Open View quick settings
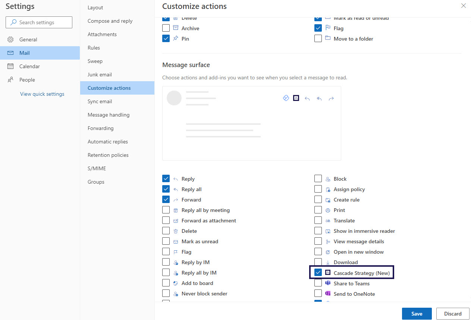This screenshot has width=471, height=320. 42,94
